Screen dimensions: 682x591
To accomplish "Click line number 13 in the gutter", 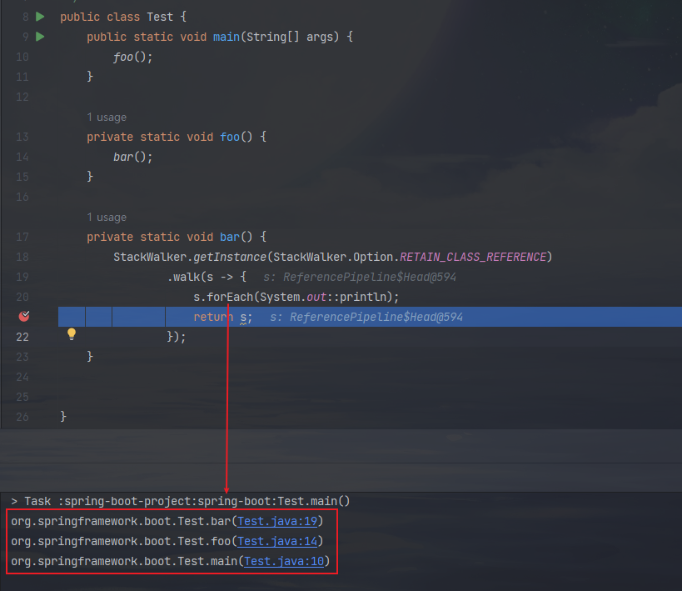I will [22, 137].
